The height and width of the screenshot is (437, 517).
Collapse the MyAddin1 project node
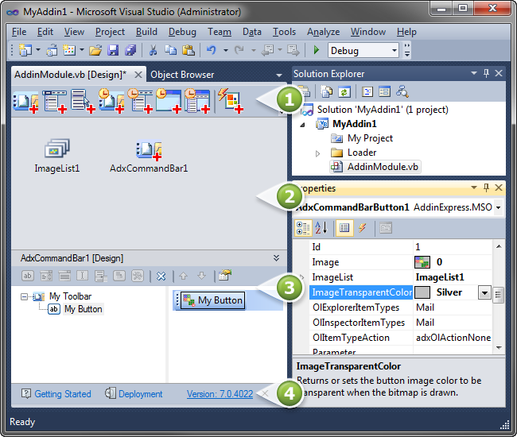point(302,125)
